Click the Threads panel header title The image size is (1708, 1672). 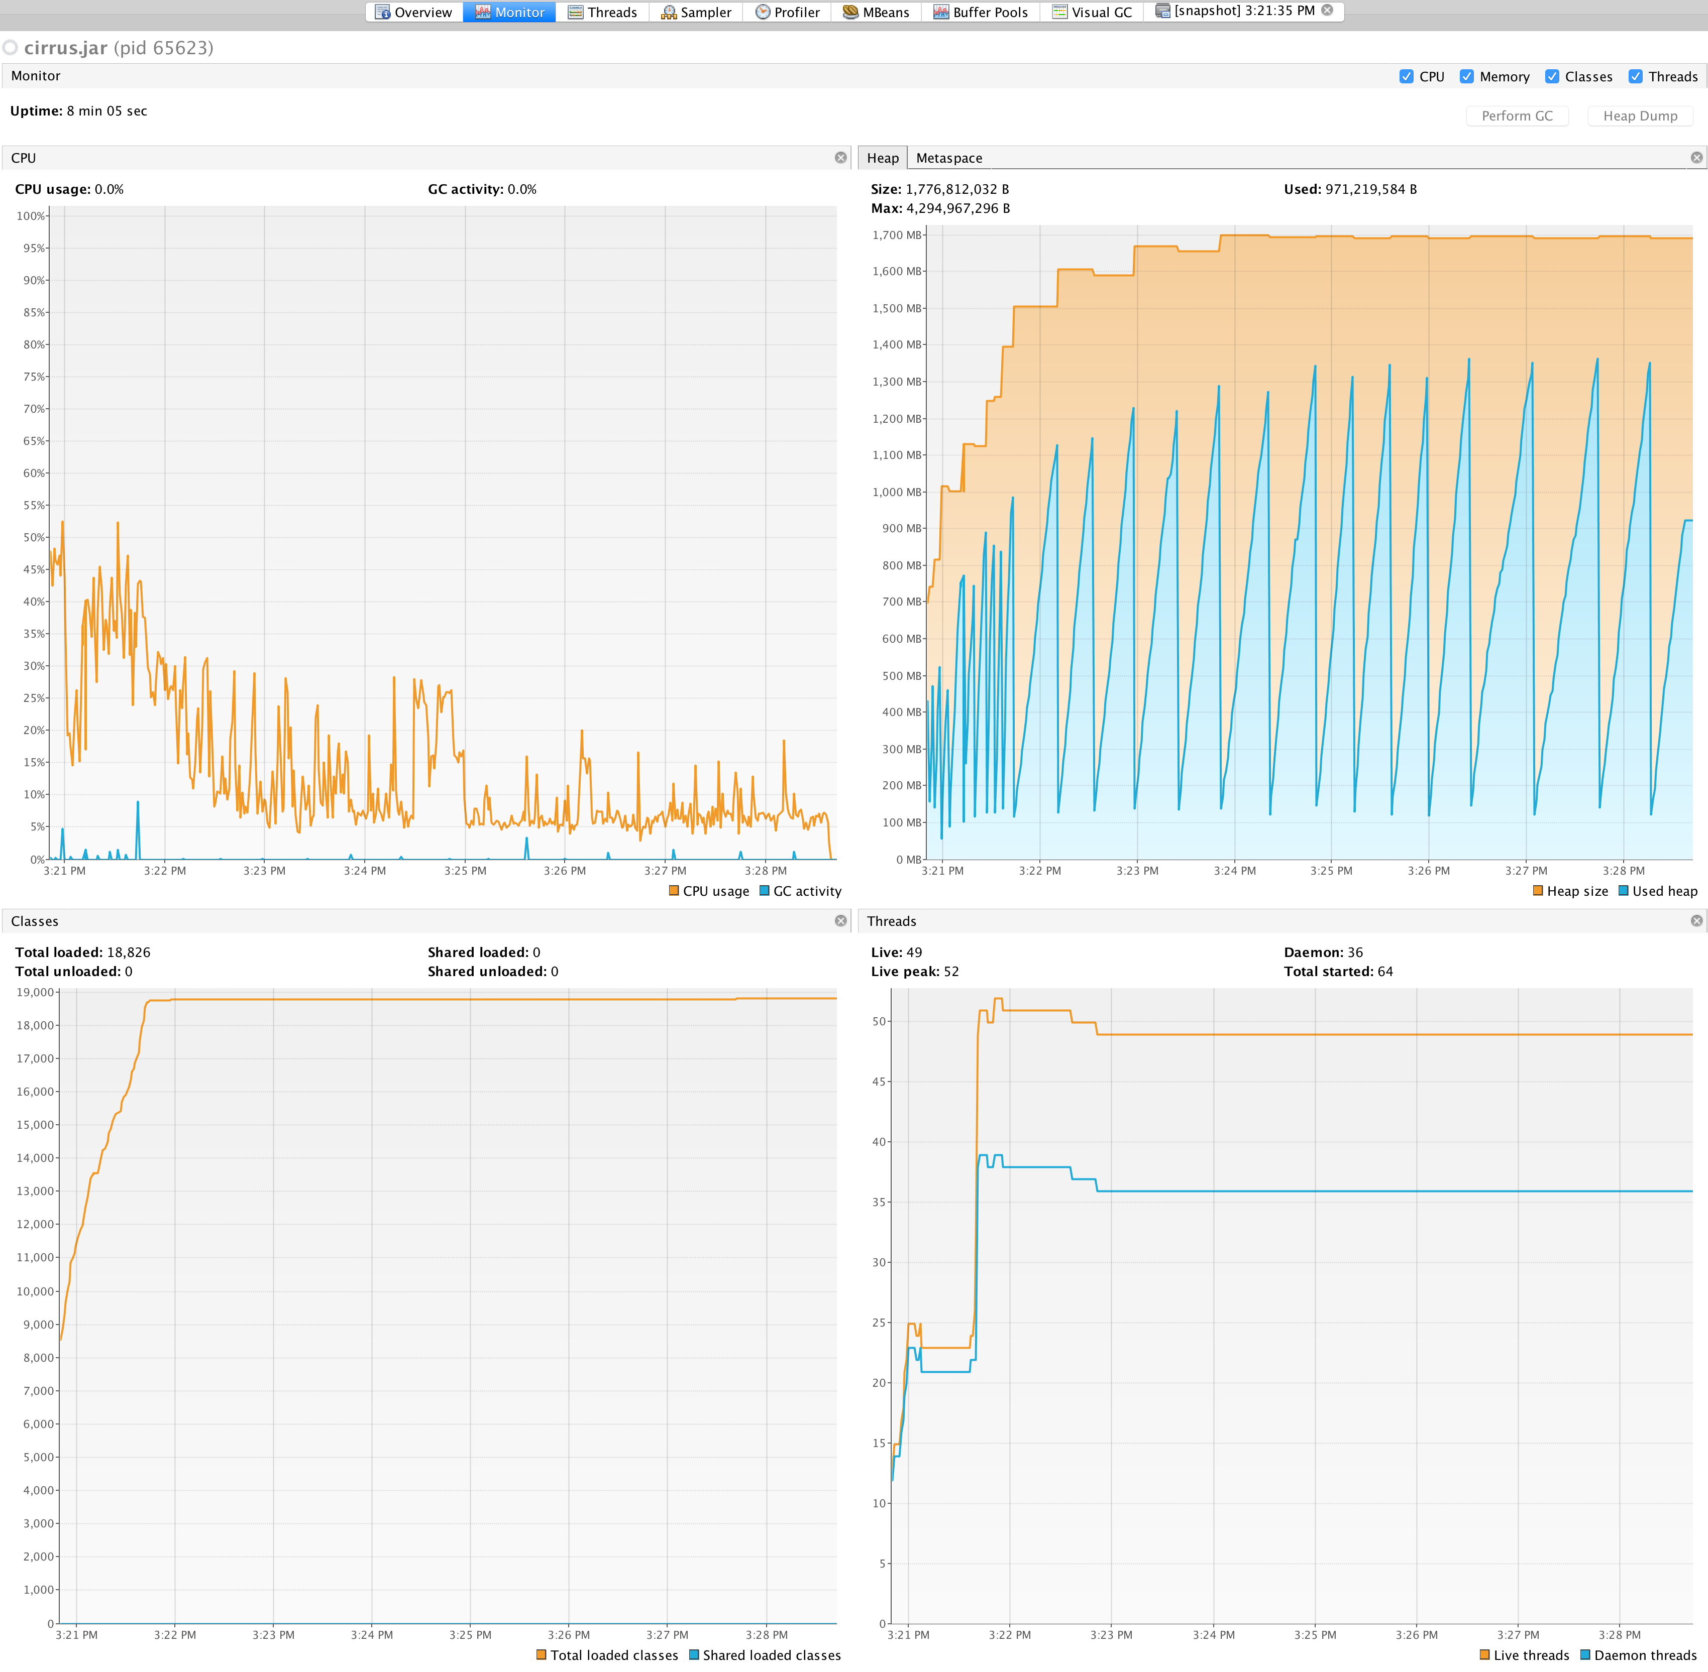(891, 921)
